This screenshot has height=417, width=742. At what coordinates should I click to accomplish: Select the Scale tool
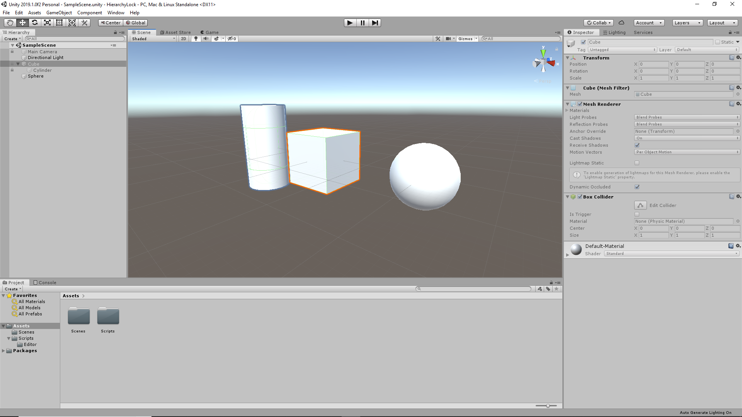pyautogui.click(x=47, y=23)
